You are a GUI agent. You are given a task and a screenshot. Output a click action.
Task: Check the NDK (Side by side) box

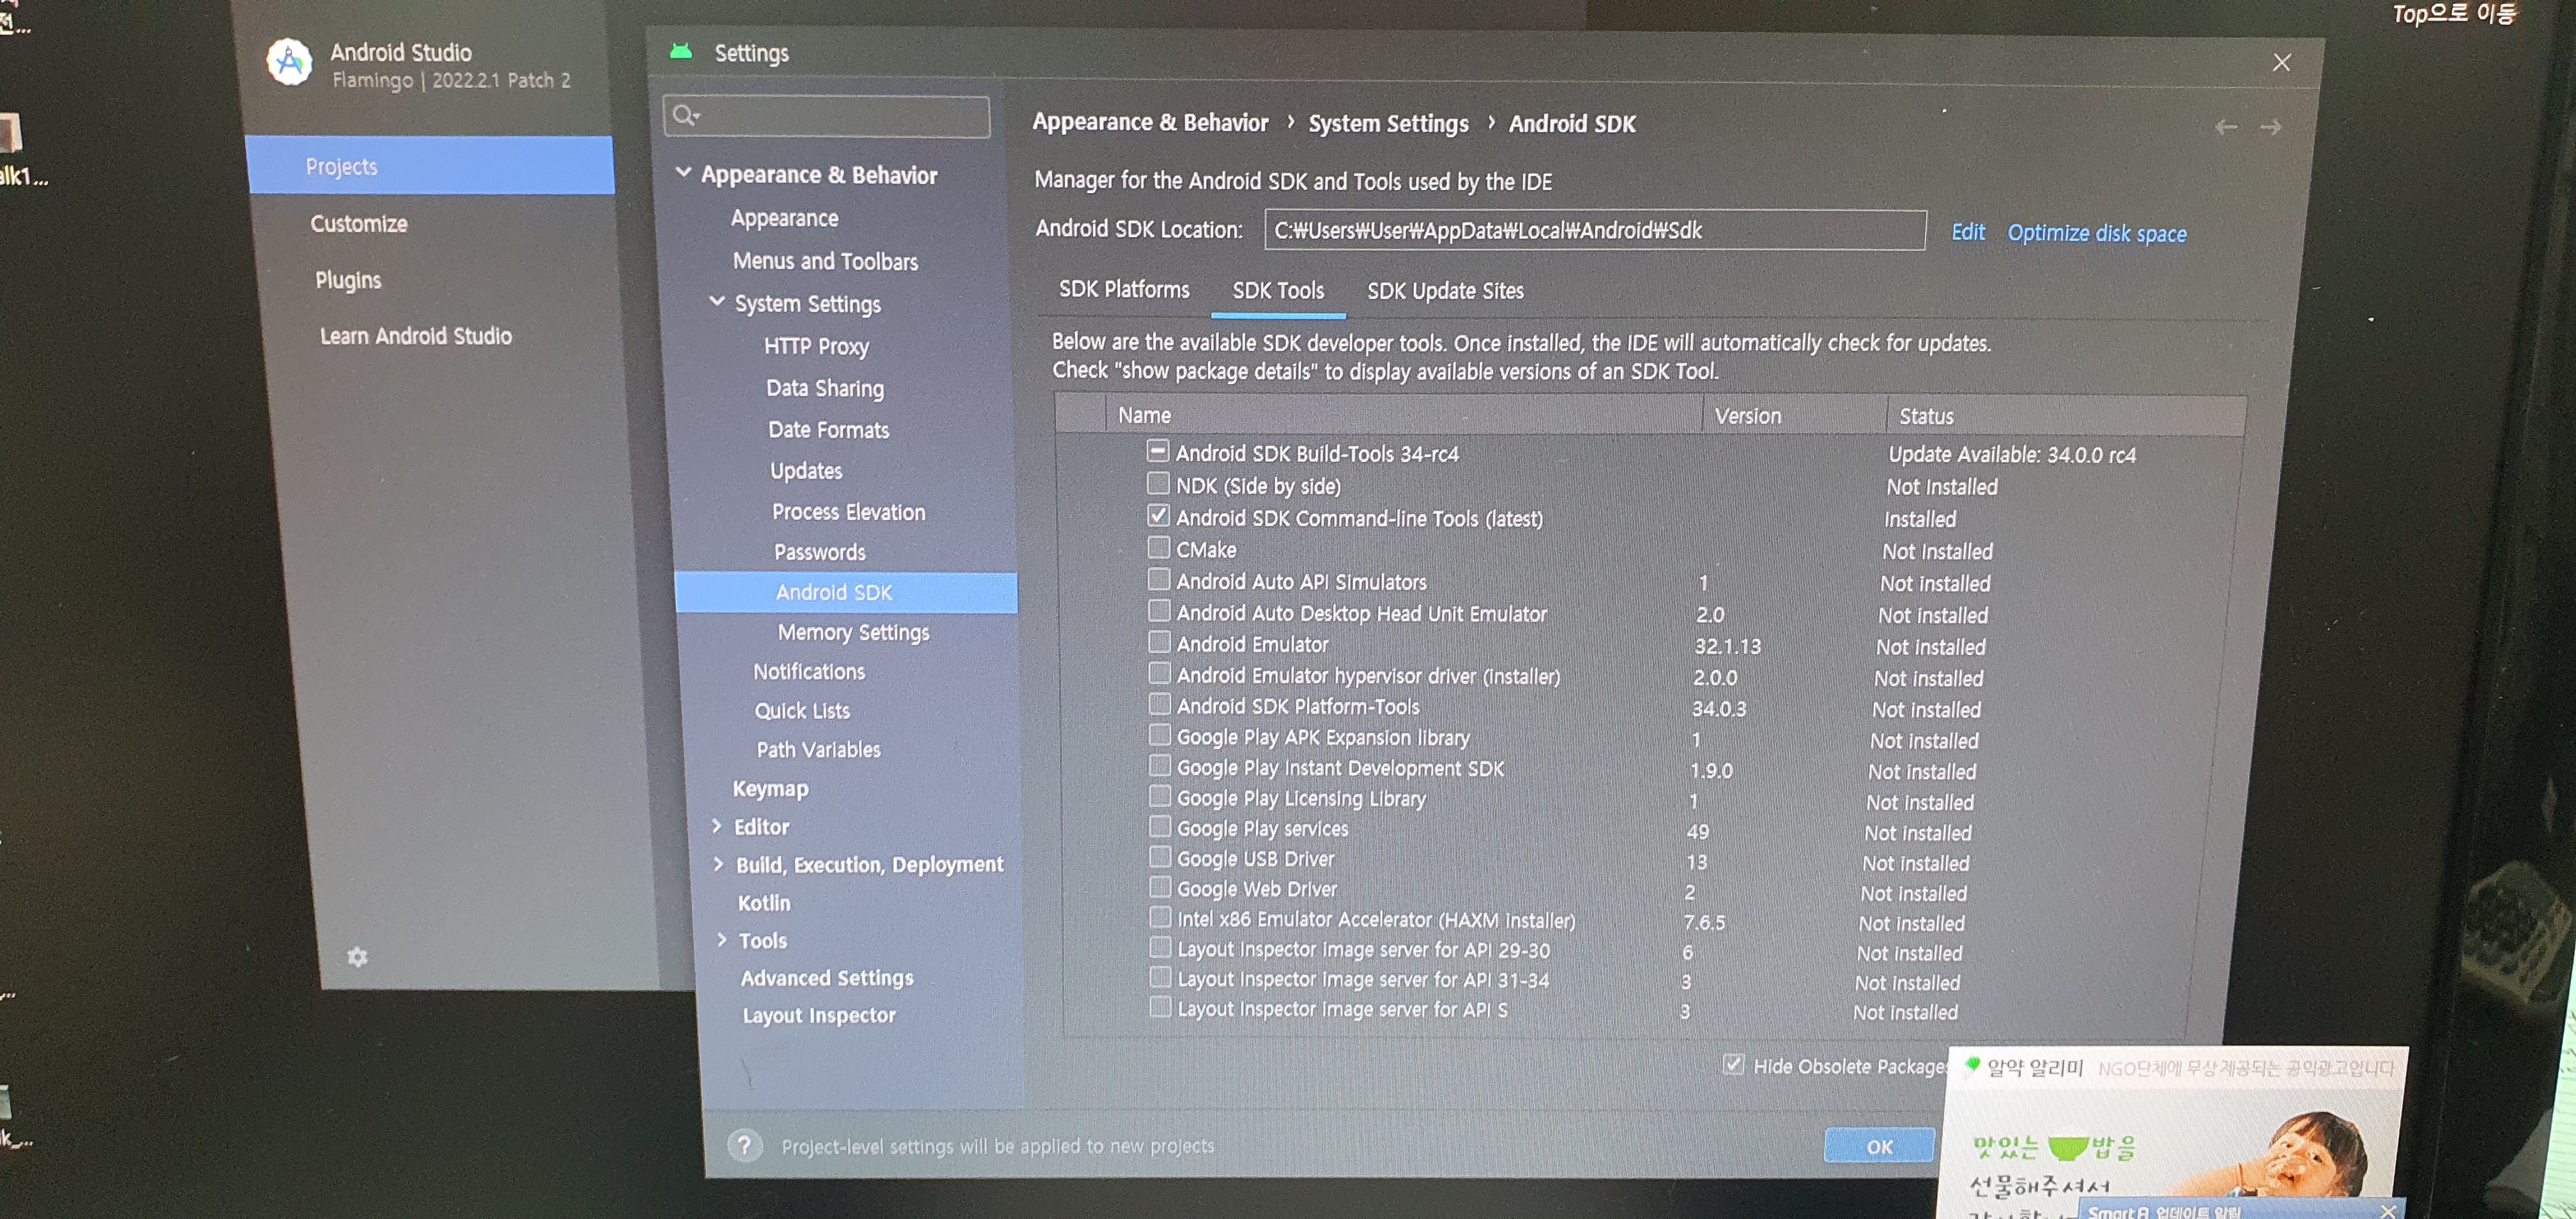coord(1157,484)
